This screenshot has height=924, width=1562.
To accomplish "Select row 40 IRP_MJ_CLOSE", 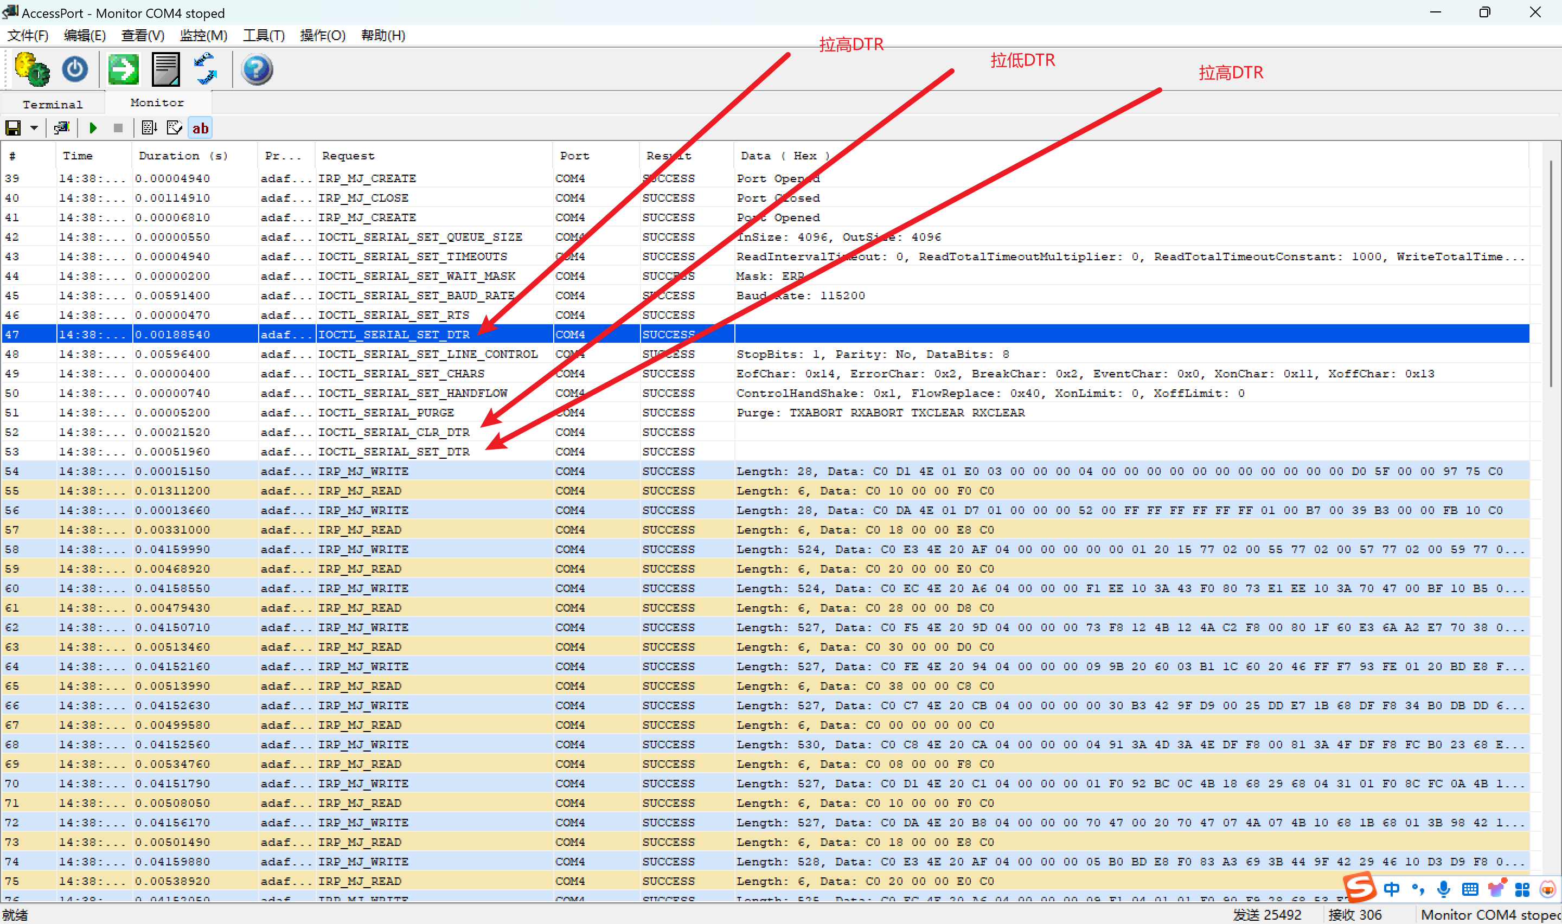I will tap(765, 198).
